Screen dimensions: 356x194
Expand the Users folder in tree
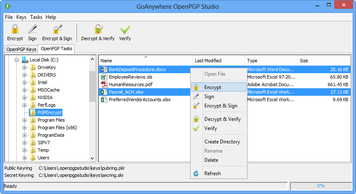25,158
